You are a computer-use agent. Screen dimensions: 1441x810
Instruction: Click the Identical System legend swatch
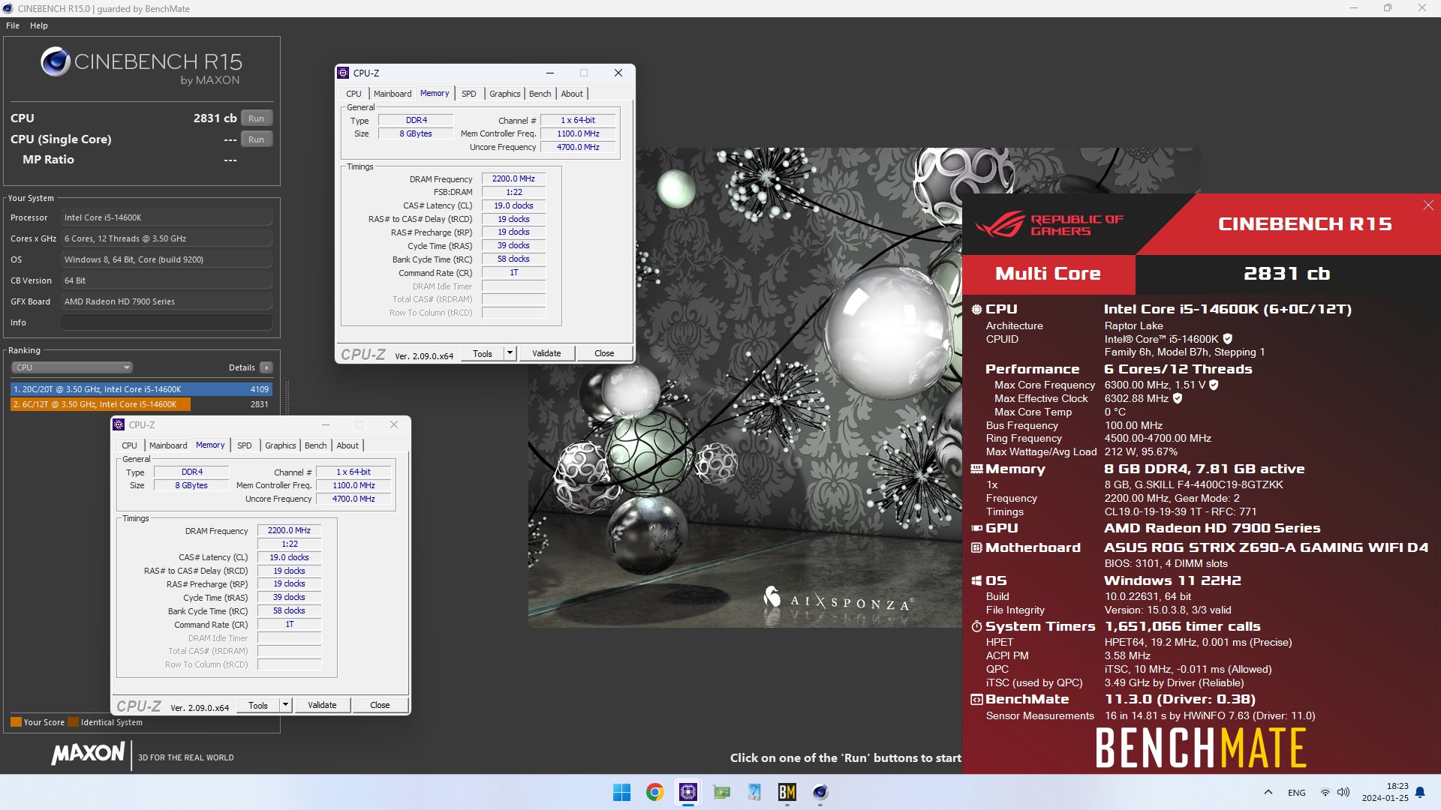[73, 722]
